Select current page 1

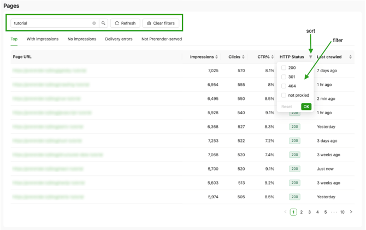tap(293, 212)
